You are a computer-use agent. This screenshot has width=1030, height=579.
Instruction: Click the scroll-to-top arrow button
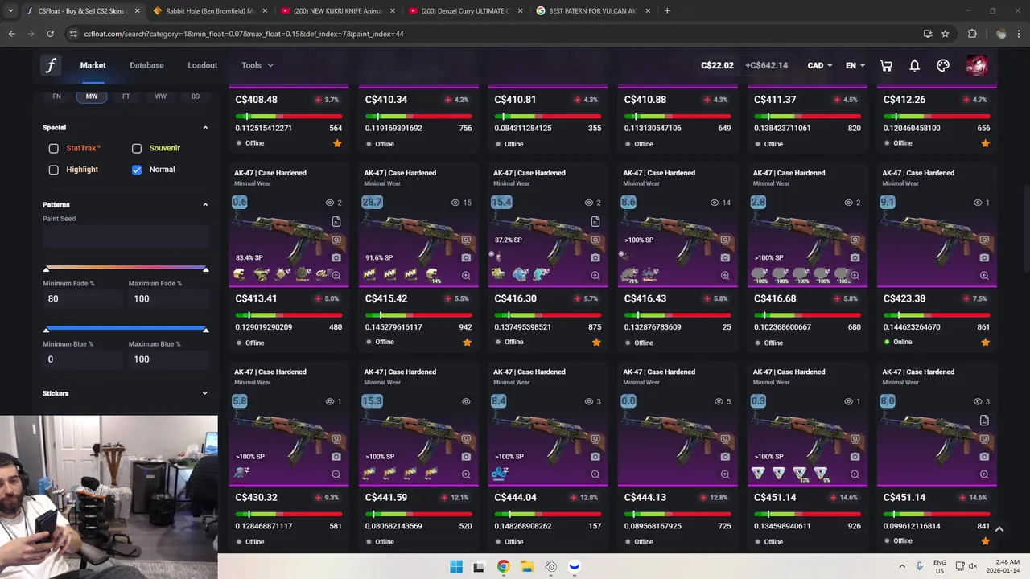tap(999, 528)
